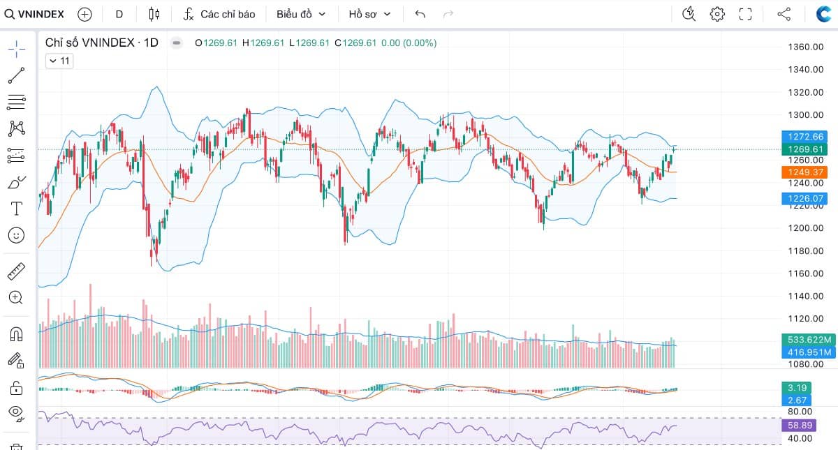Change the D time interval

(x=119, y=14)
